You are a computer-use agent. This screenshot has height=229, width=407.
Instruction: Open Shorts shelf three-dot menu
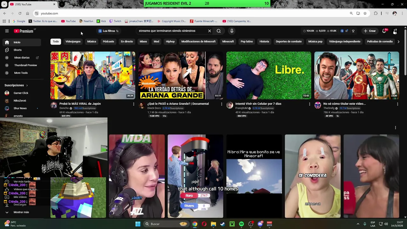pyautogui.click(x=395, y=128)
